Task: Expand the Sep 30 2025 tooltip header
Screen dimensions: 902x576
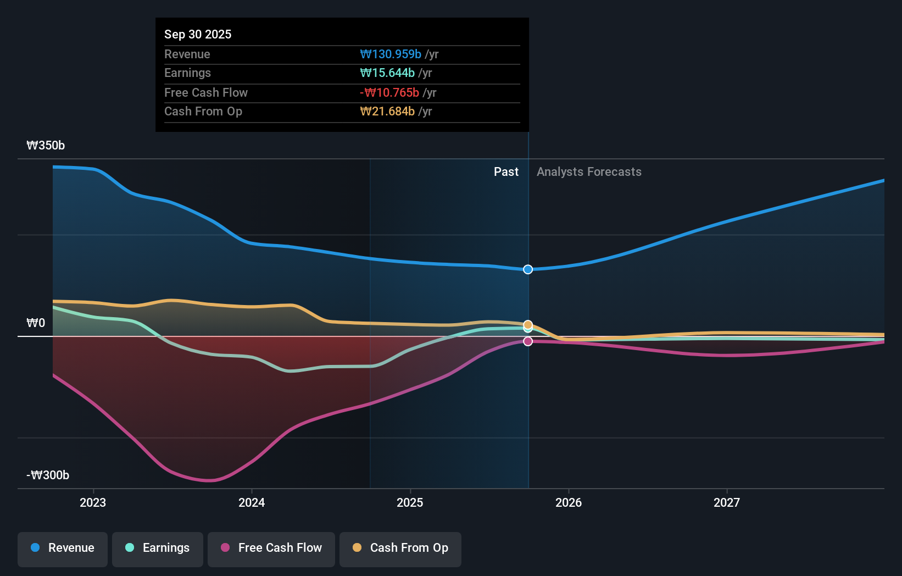Action: (198, 34)
